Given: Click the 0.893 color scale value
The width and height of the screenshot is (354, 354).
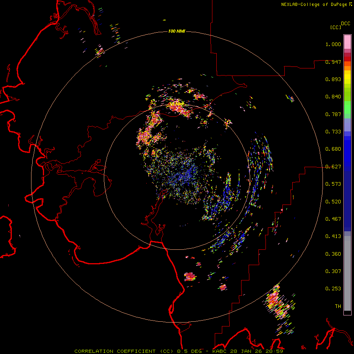Looking at the screenshot, I should coord(333,79).
